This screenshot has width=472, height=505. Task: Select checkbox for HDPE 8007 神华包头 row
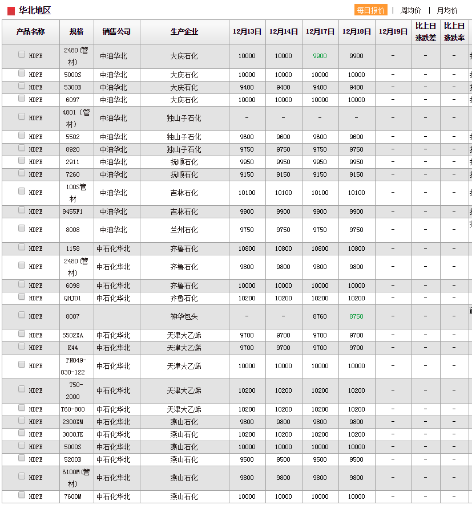(22, 315)
